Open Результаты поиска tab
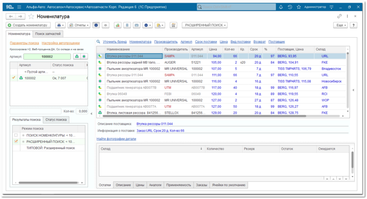This screenshot has width=367, height=199. click(x=26, y=119)
